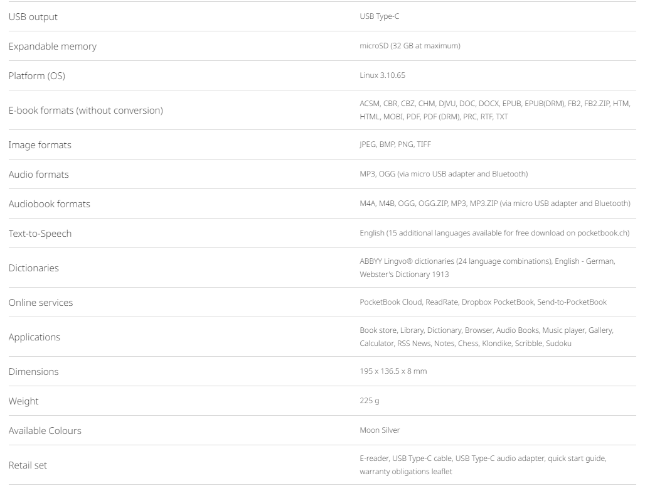Click the E-book formats row label
The width and height of the screenshot is (645, 488).
(x=85, y=111)
